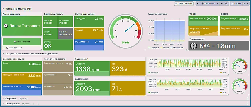Click the speed gauge needle dial showing 25 m/s
251x107 pixels.
pos(125,31)
